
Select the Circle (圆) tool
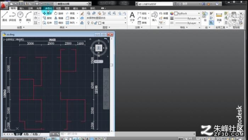[x=20, y=16]
